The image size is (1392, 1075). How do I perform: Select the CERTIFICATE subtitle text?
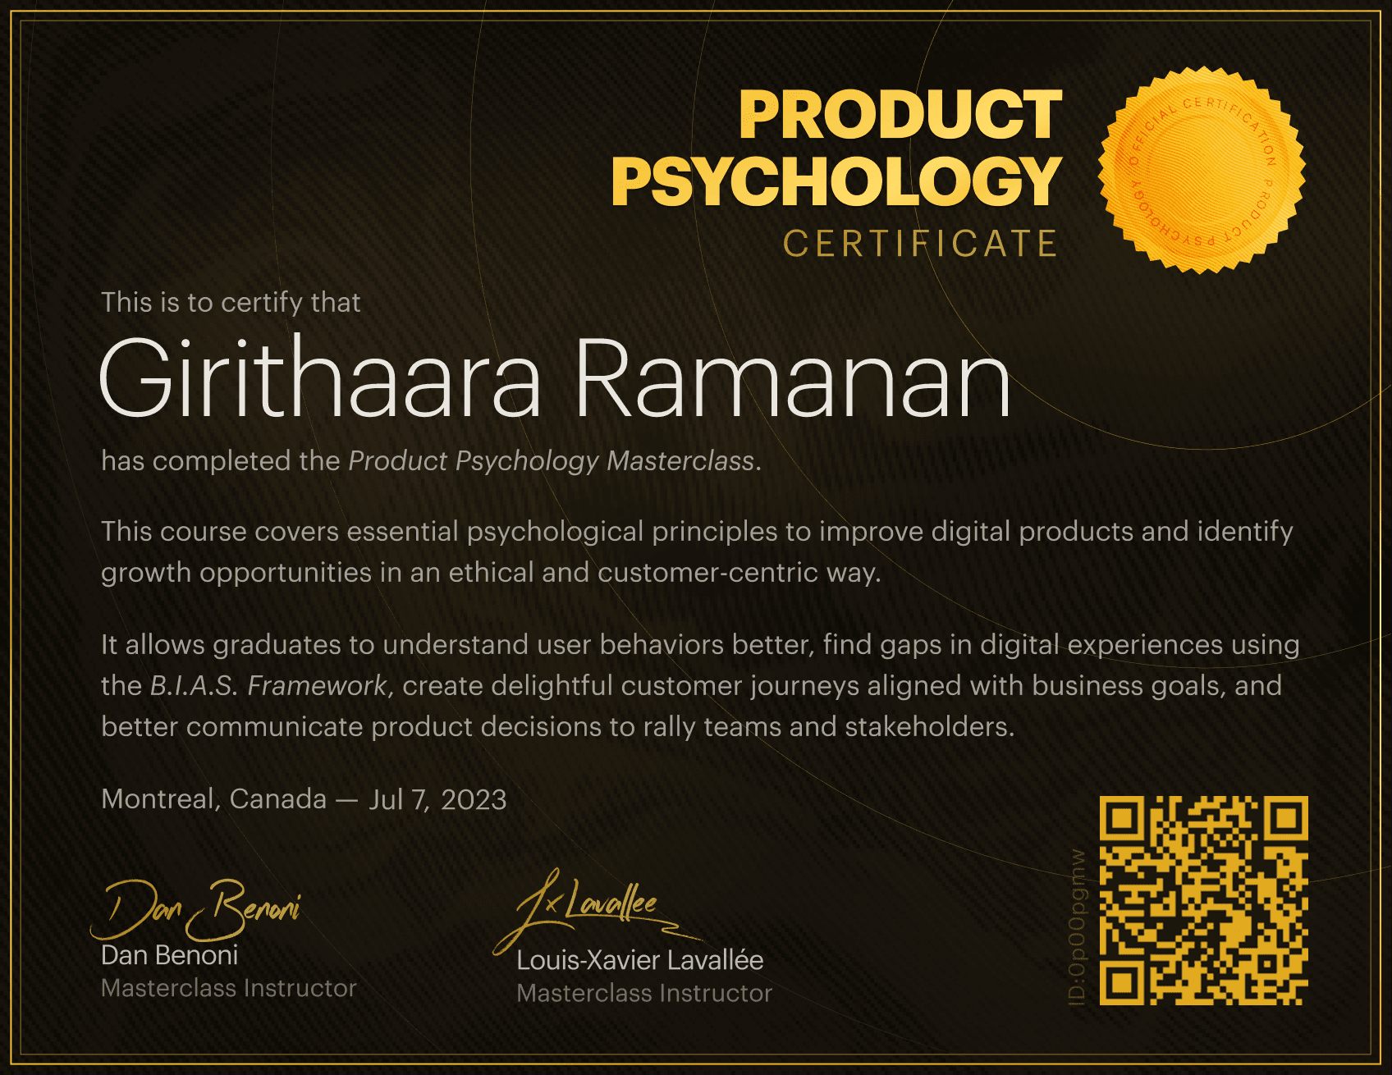920,244
